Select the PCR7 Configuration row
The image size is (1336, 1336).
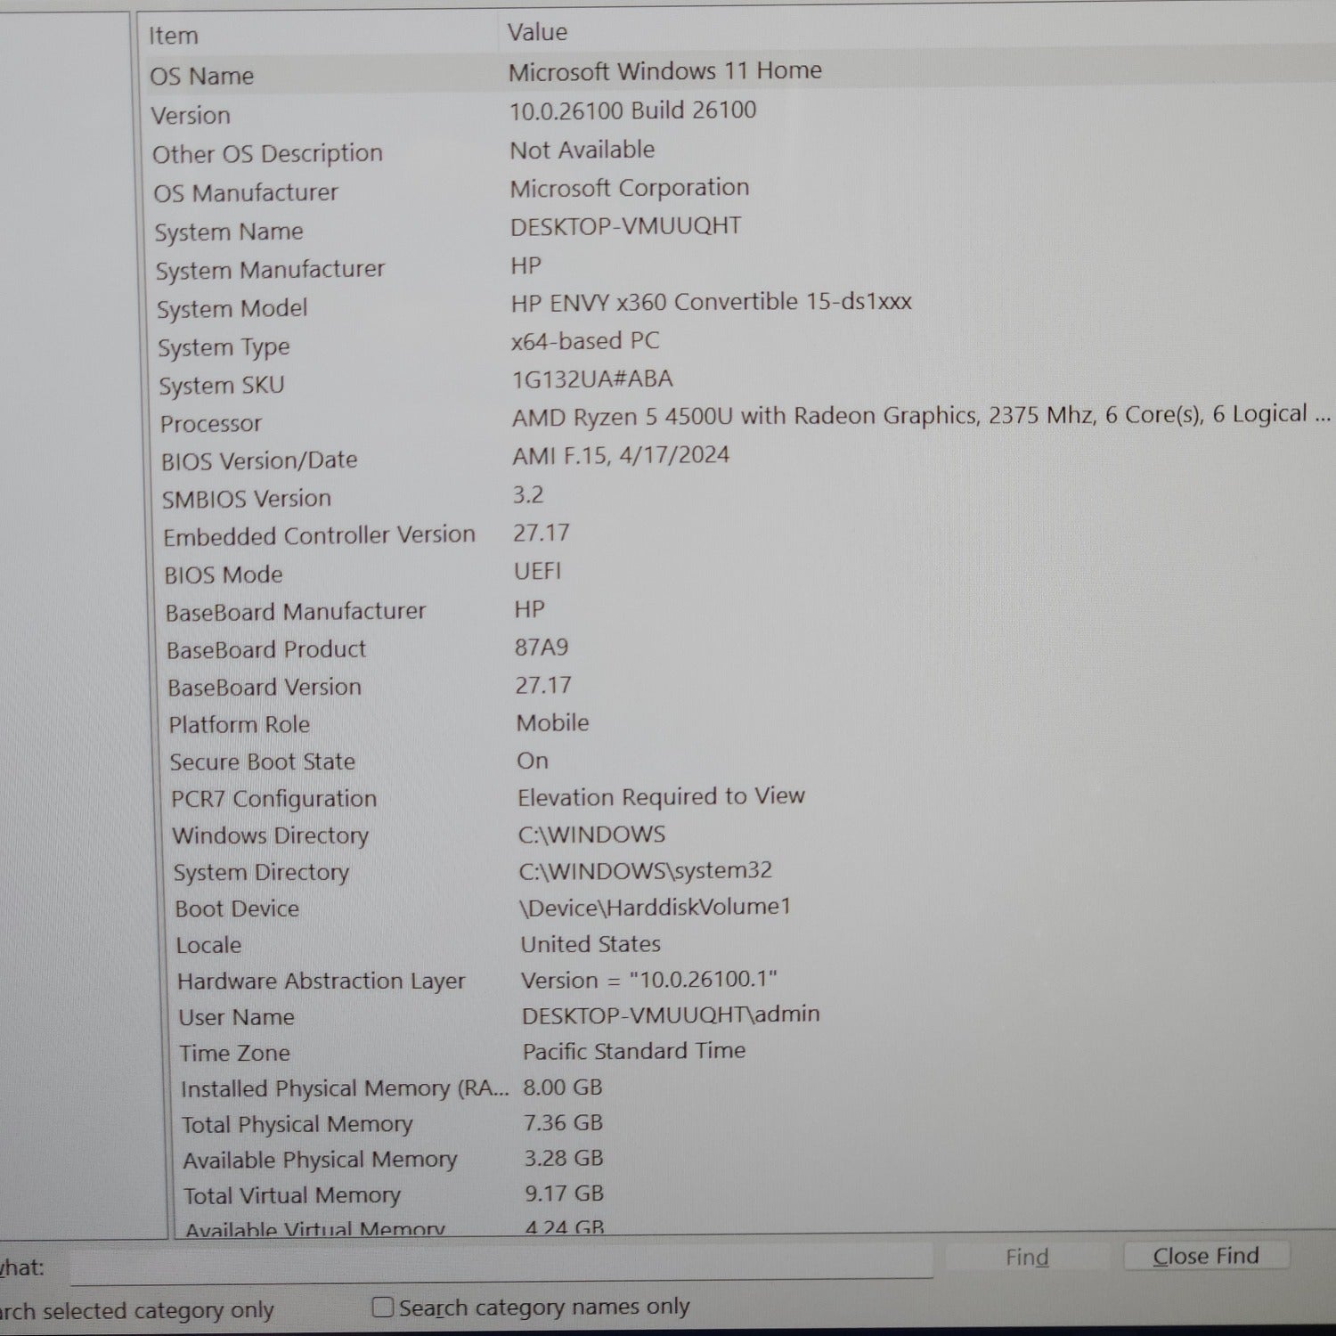pos(273,799)
